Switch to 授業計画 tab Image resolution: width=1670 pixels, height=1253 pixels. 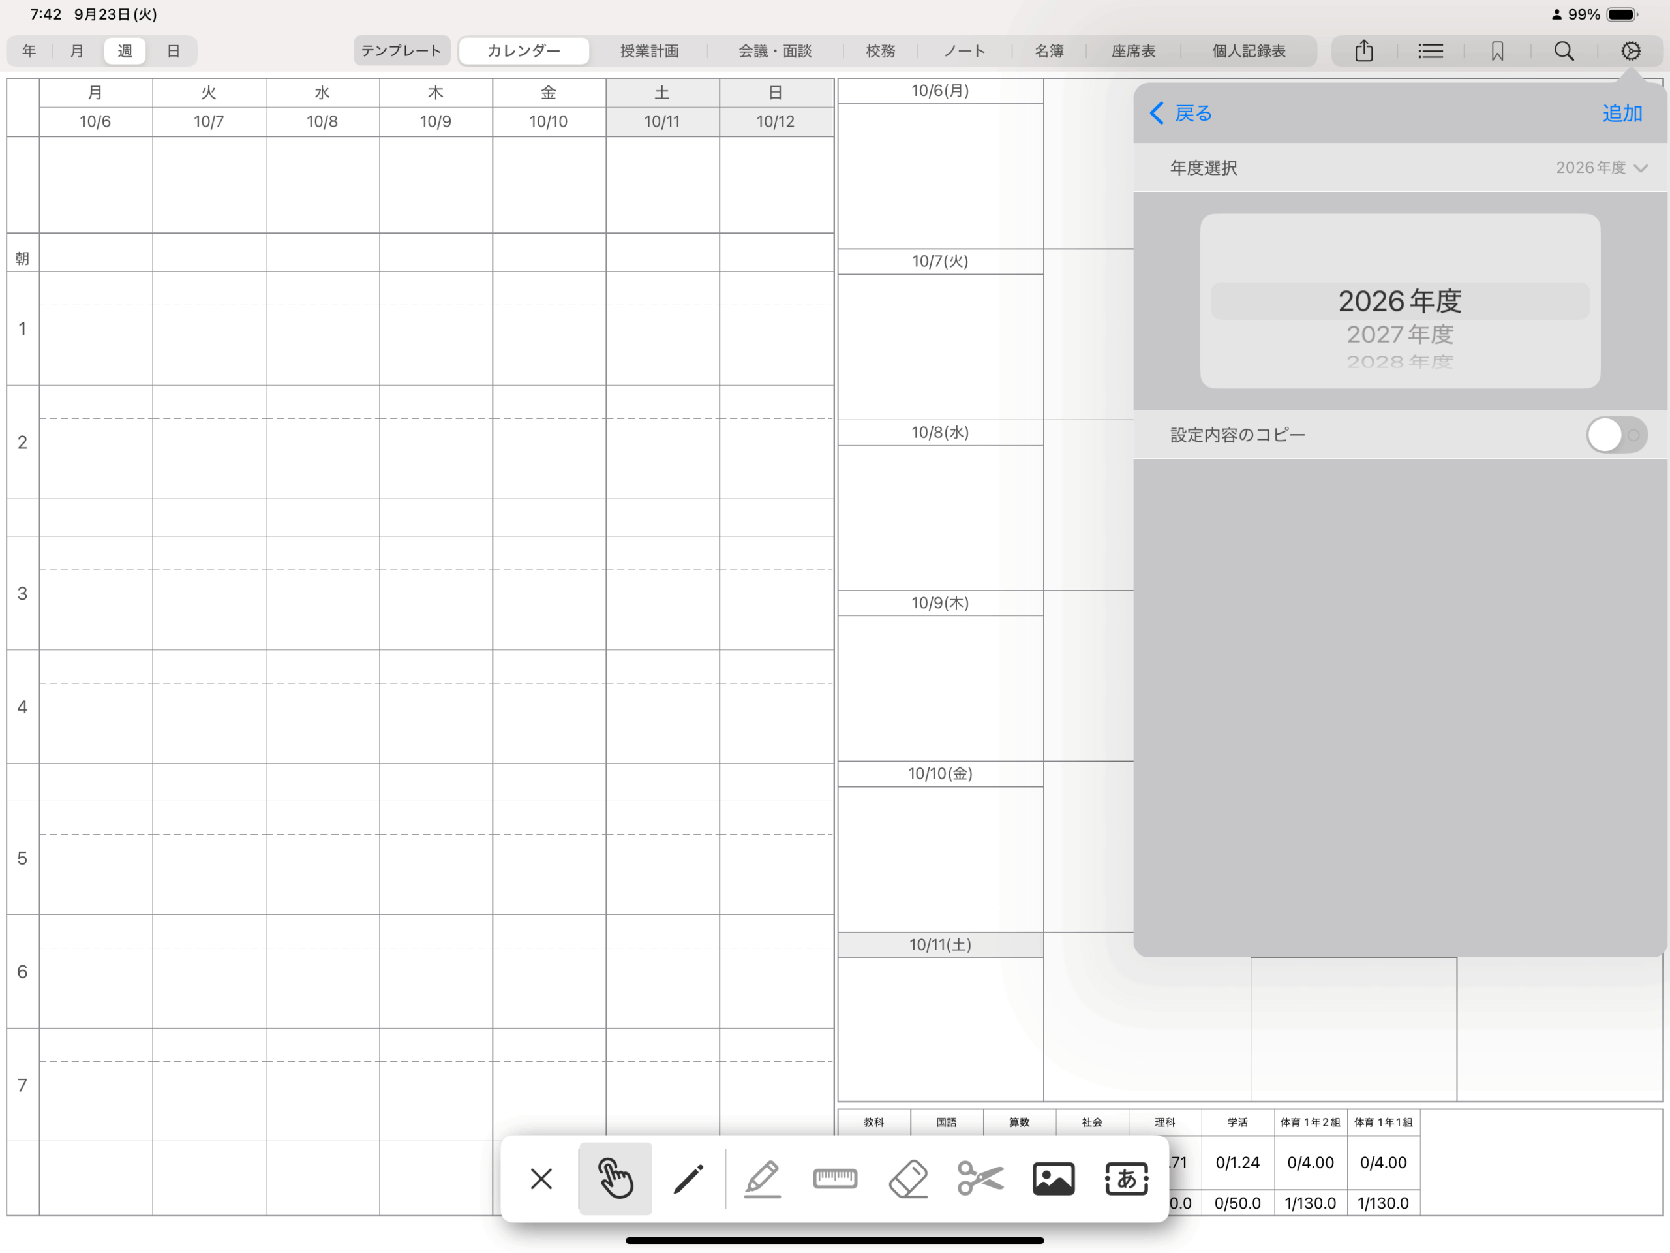649,52
